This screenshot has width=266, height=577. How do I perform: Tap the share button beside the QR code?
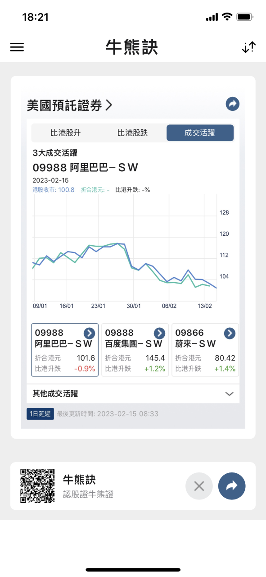pos(232,486)
